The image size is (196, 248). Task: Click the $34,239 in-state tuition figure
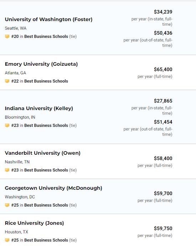click(x=163, y=12)
